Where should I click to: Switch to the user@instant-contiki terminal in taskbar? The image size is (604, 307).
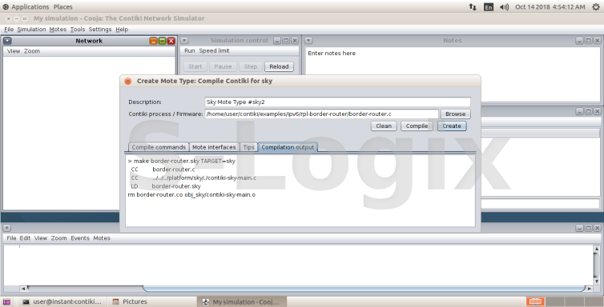[62, 301]
